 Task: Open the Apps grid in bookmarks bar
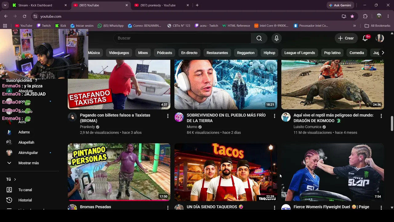(x=5, y=26)
